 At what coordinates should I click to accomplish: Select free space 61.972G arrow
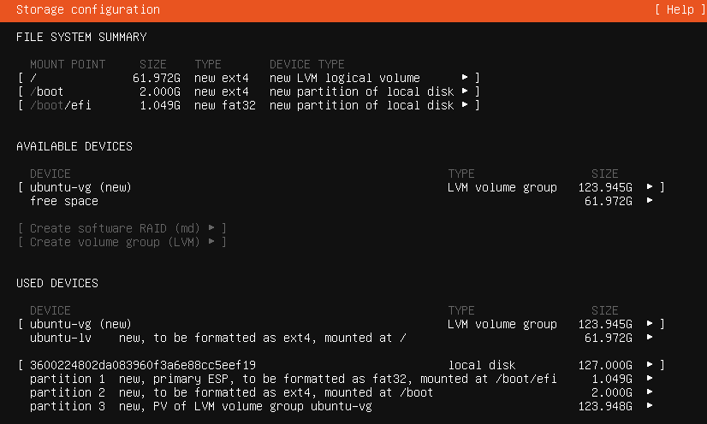click(650, 200)
